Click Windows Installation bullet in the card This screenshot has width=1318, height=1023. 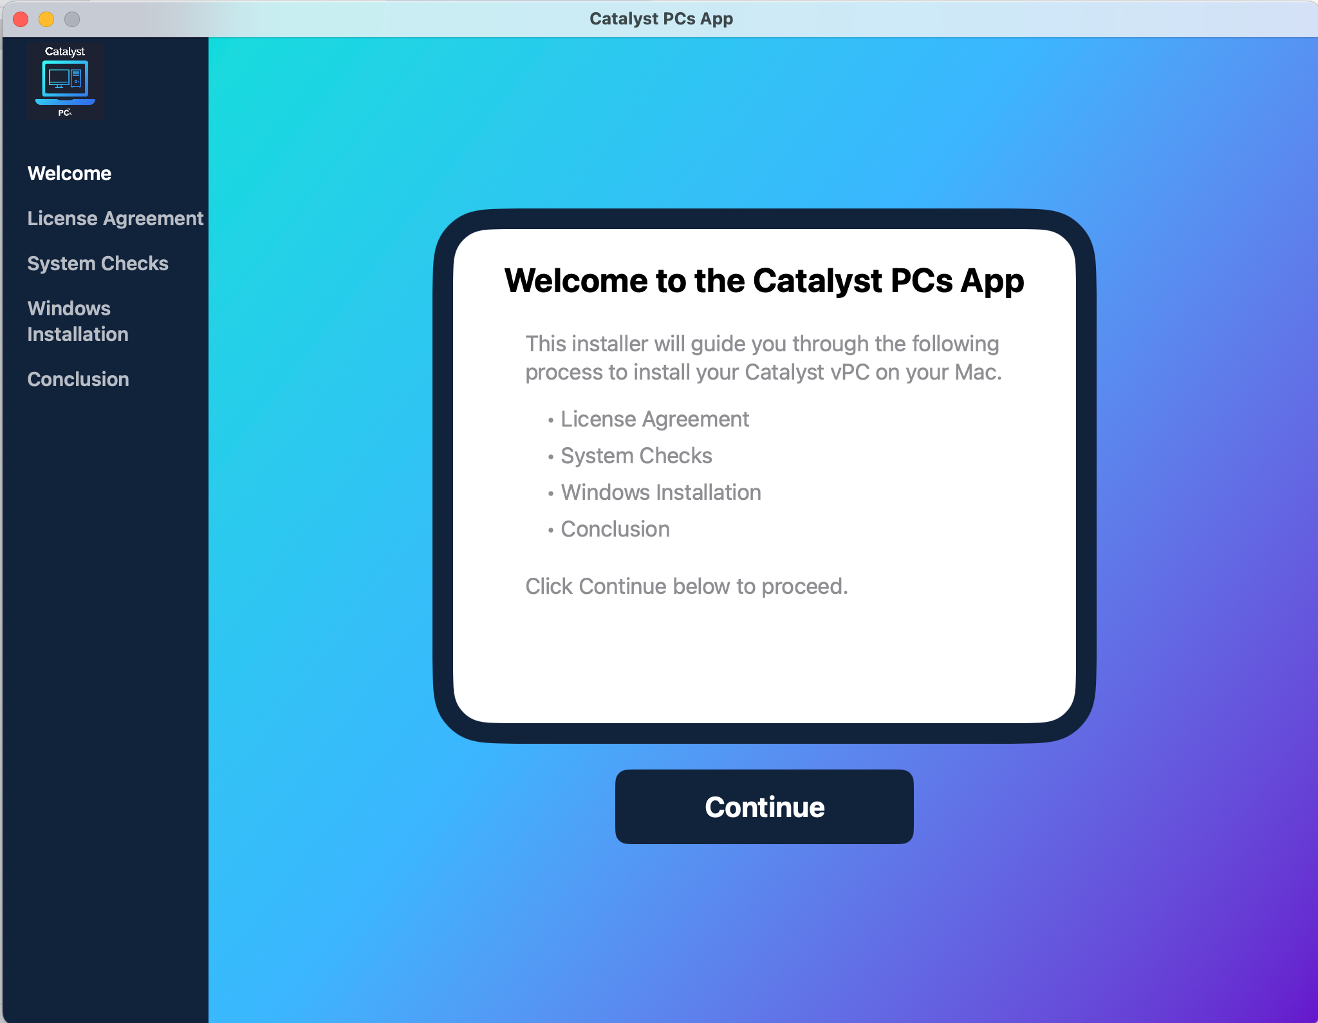[660, 493]
